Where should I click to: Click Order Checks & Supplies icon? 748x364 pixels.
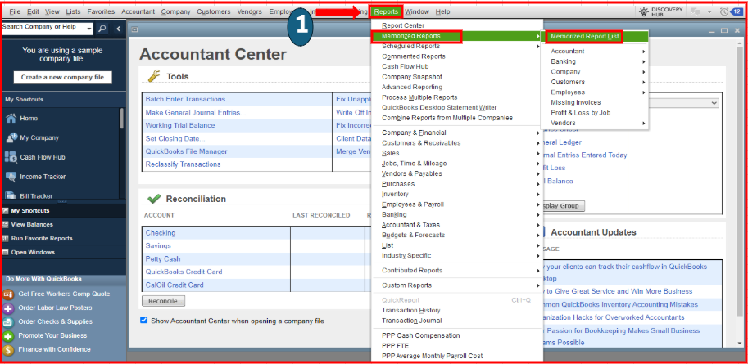8,321
